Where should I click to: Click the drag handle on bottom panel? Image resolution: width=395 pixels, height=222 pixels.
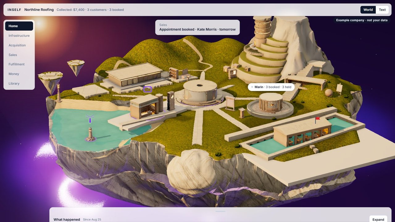point(220,211)
